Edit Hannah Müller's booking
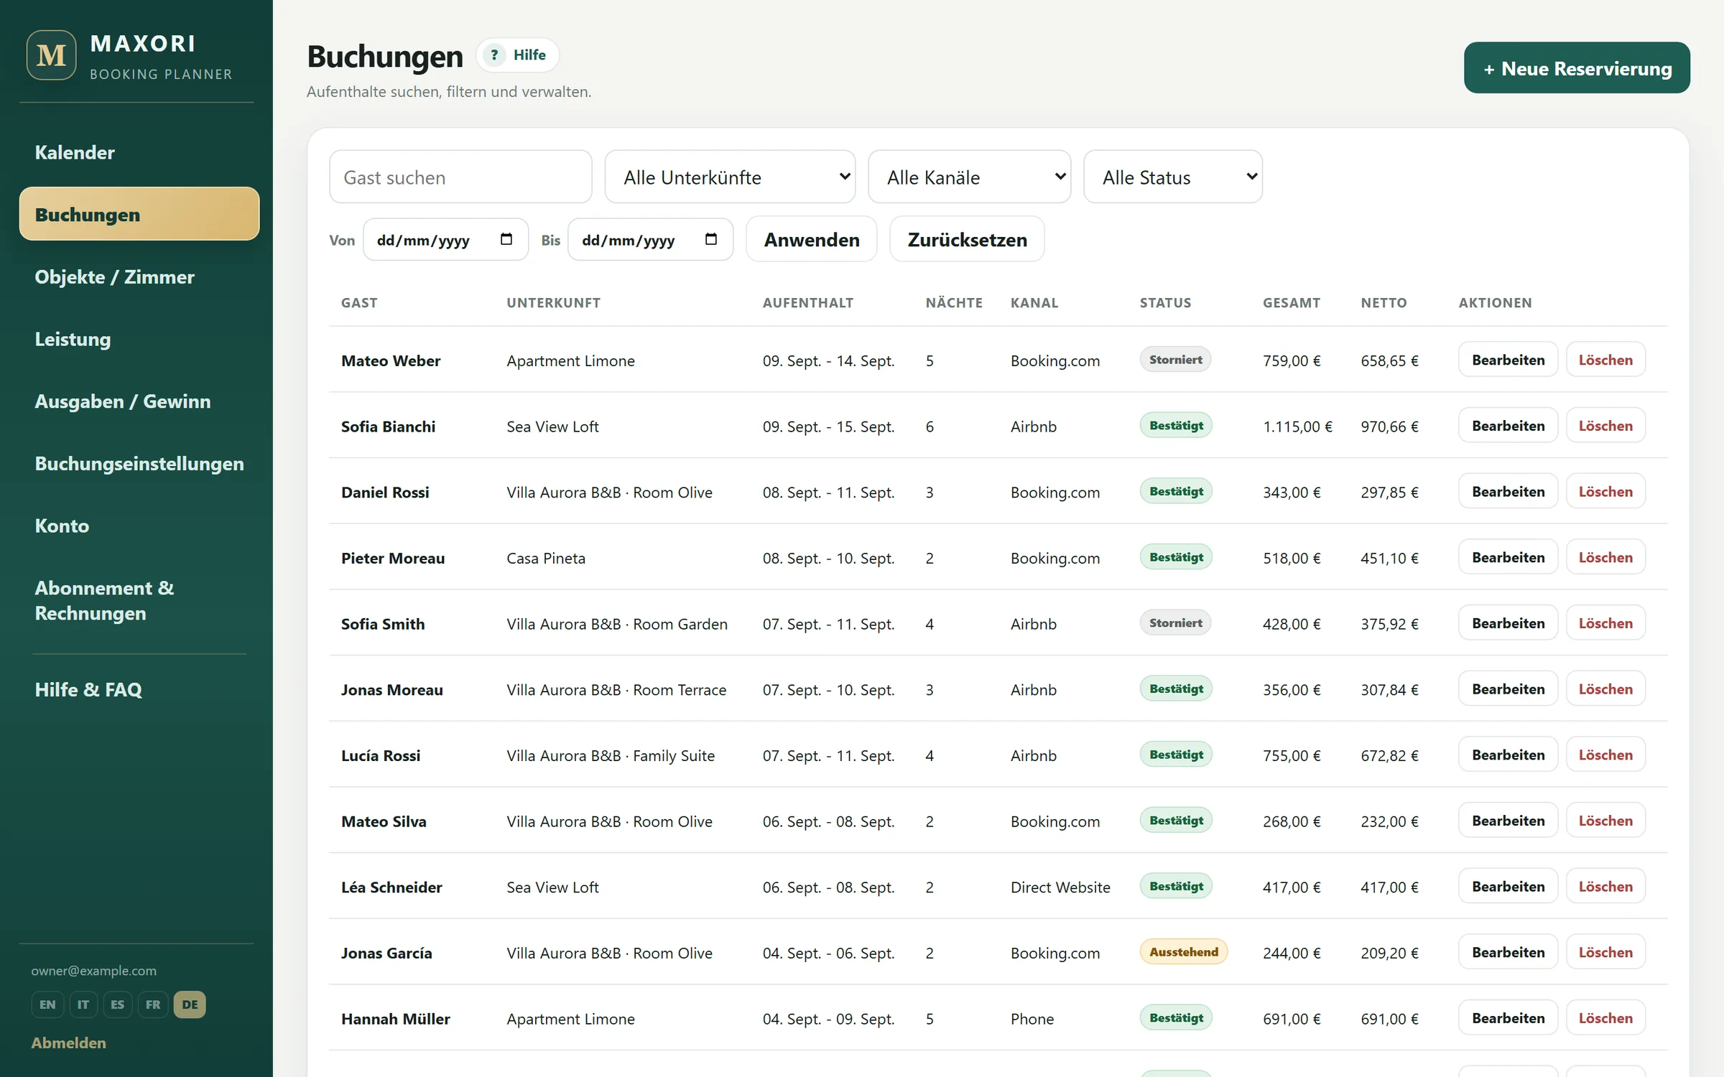The width and height of the screenshot is (1724, 1077). click(1508, 1018)
